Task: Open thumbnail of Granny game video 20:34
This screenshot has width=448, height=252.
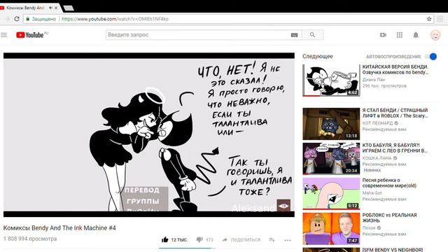Action: (331, 159)
